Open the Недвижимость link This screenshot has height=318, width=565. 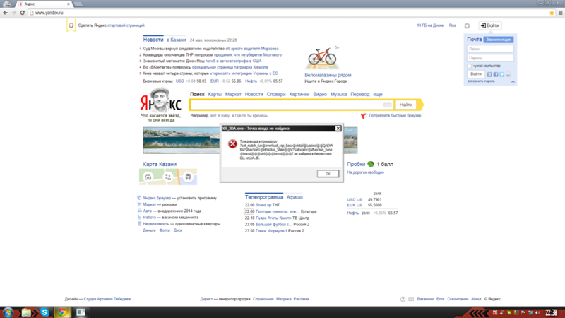(156, 224)
